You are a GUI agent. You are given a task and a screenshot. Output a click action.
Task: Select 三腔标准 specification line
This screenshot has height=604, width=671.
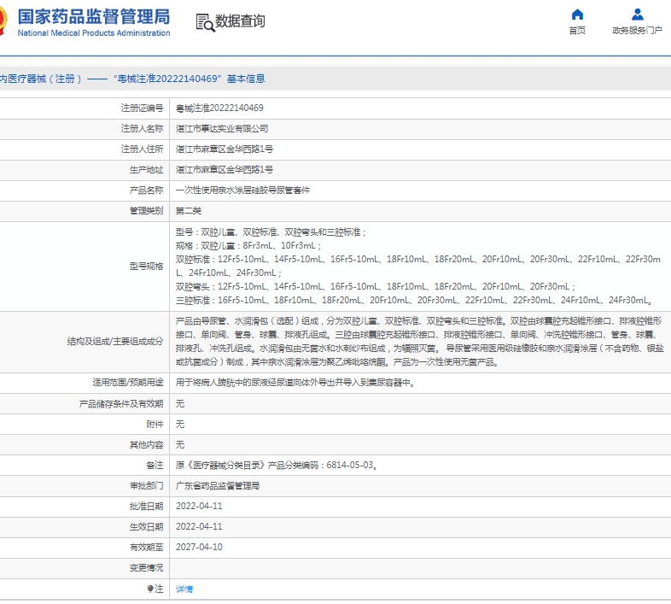(x=414, y=300)
